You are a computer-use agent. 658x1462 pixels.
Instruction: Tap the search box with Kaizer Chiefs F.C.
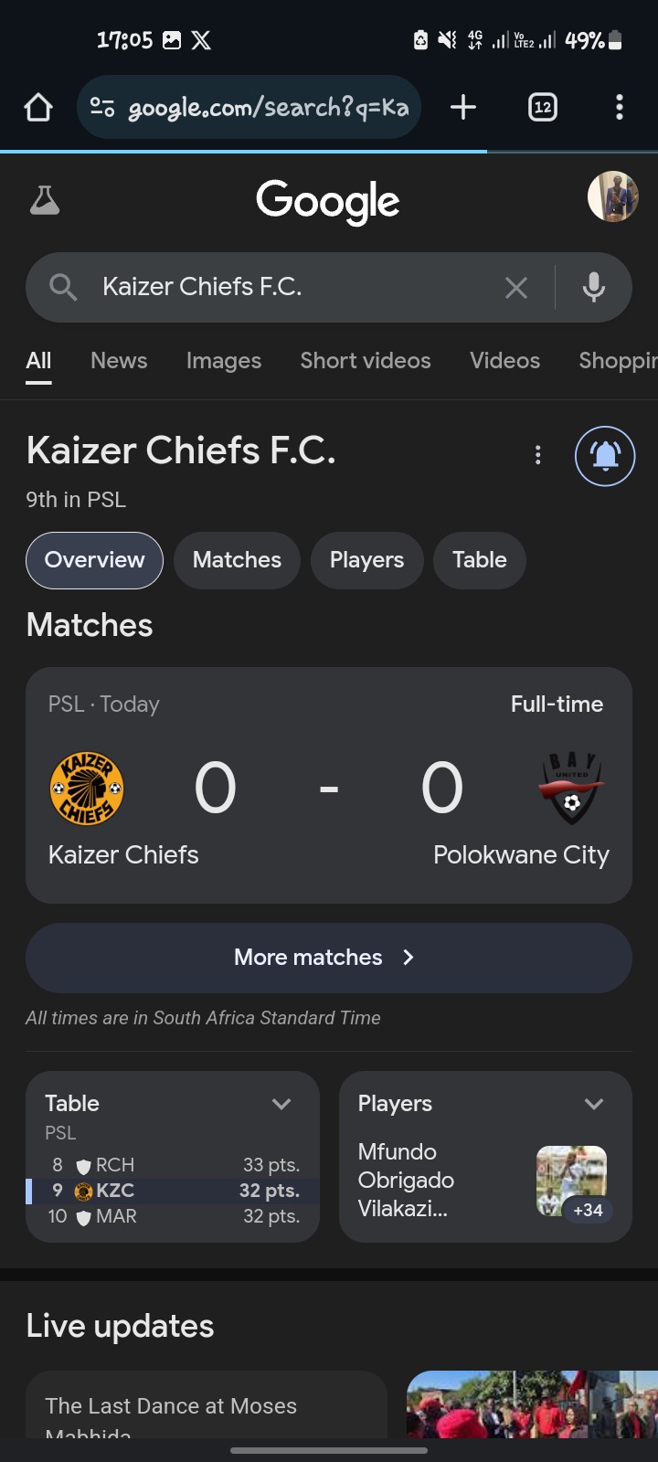tap(292, 288)
